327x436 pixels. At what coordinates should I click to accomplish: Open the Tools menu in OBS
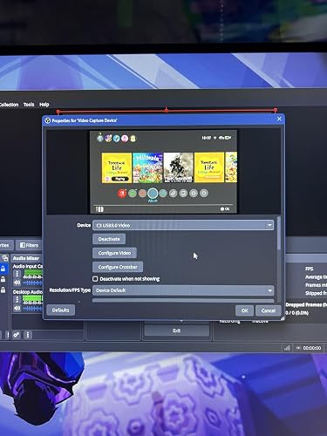point(29,105)
